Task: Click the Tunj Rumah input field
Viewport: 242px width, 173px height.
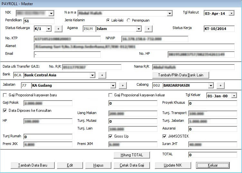Action: (48, 137)
